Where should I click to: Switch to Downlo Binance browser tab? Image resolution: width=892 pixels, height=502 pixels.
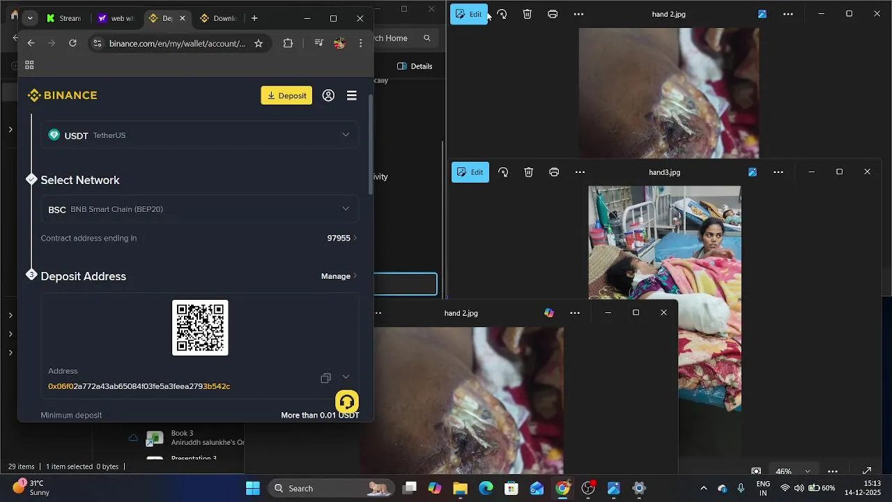219,18
